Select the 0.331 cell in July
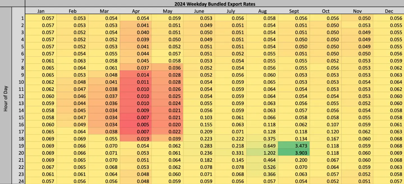 [x=231, y=153]
